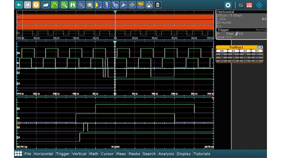Open the File menu
The height and width of the screenshot is (158, 281).
click(28, 154)
